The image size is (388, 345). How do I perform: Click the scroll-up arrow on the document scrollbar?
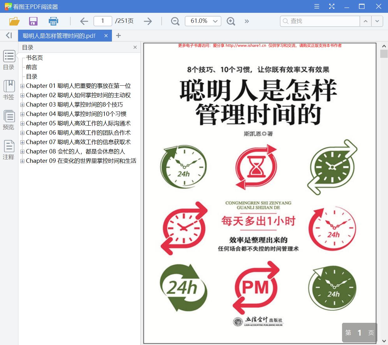(384, 46)
